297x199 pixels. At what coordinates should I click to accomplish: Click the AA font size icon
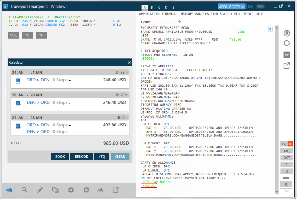(100, 190)
